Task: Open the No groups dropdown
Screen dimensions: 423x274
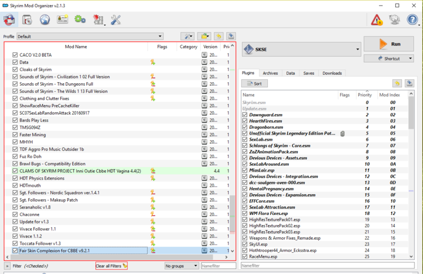Action: click(x=182, y=266)
